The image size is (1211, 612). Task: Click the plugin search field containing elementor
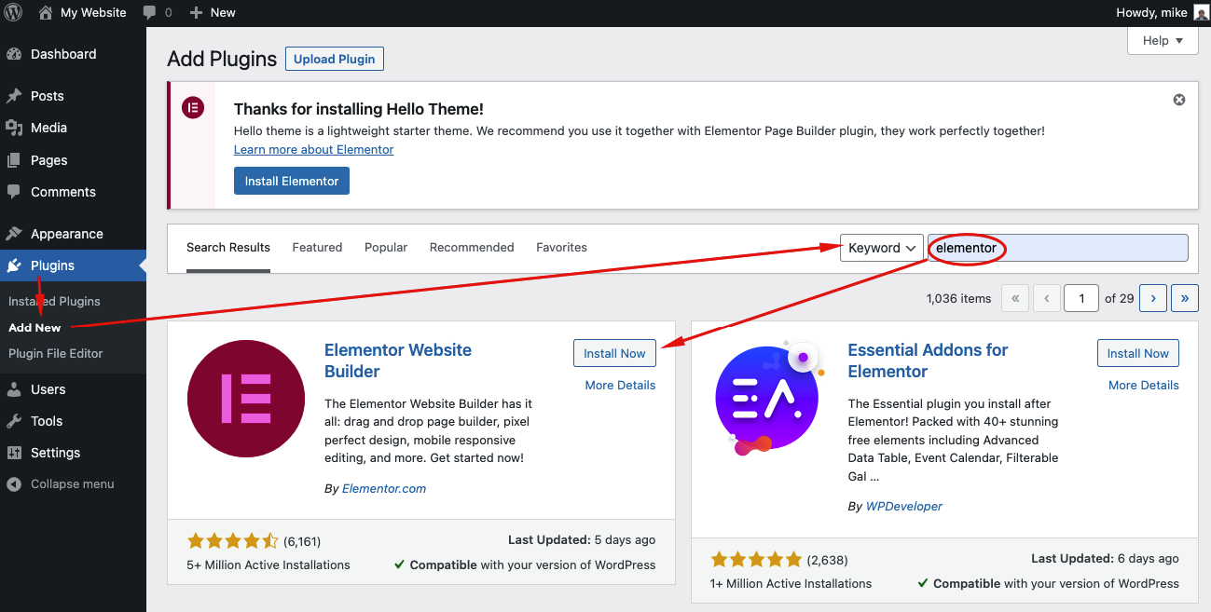[x=1058, y=248]
